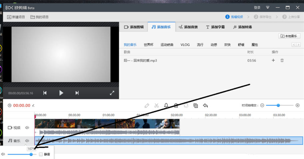The image size is (304, 159).
Task: Toggle the video track speaker icon
Action: [x=27, y=128]
